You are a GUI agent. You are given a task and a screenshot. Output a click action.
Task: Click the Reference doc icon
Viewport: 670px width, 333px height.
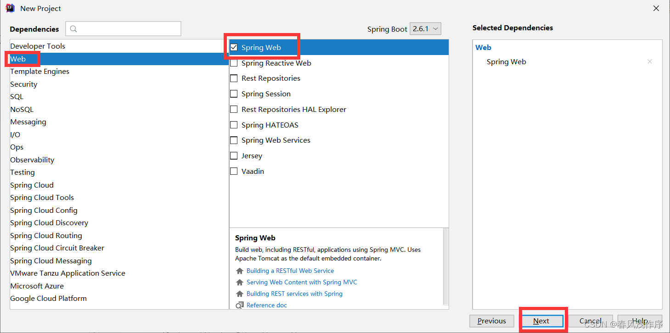point(239,305)
